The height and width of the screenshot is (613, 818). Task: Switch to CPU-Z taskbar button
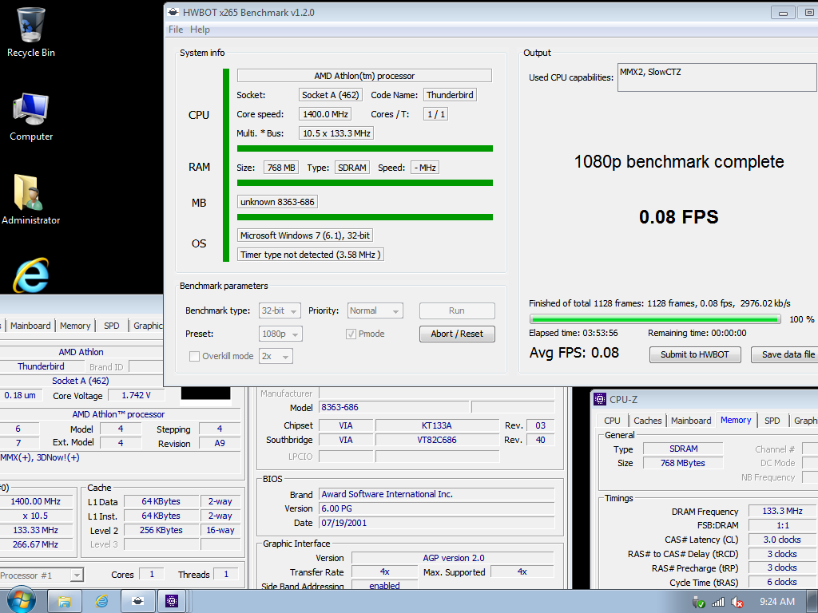point(172,602)
